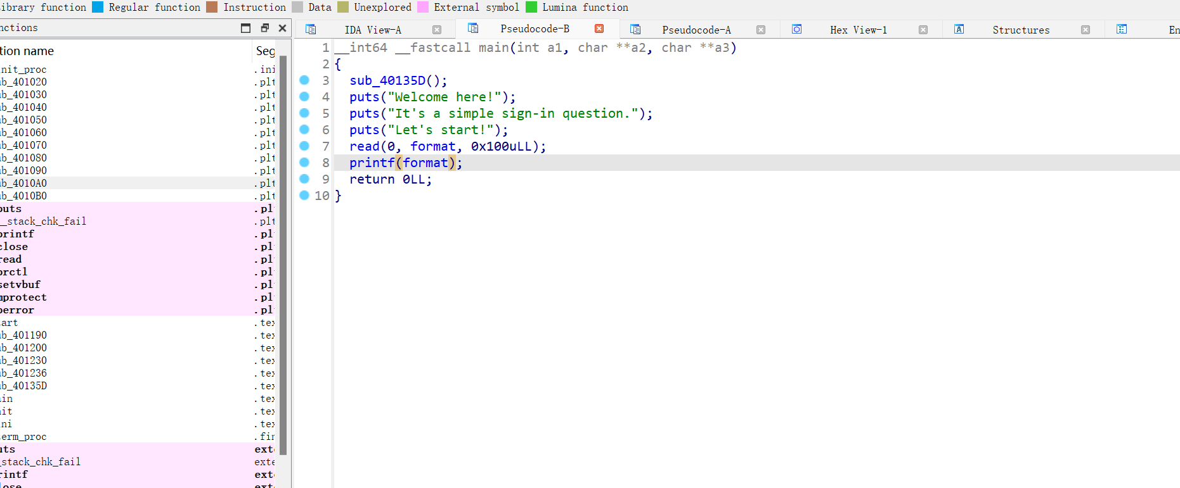Image resolution: width=1180 pixels, height=488 pixels.
Task: Toggle breakpoint dot on the read line
Action: click(x=304, y=146)
